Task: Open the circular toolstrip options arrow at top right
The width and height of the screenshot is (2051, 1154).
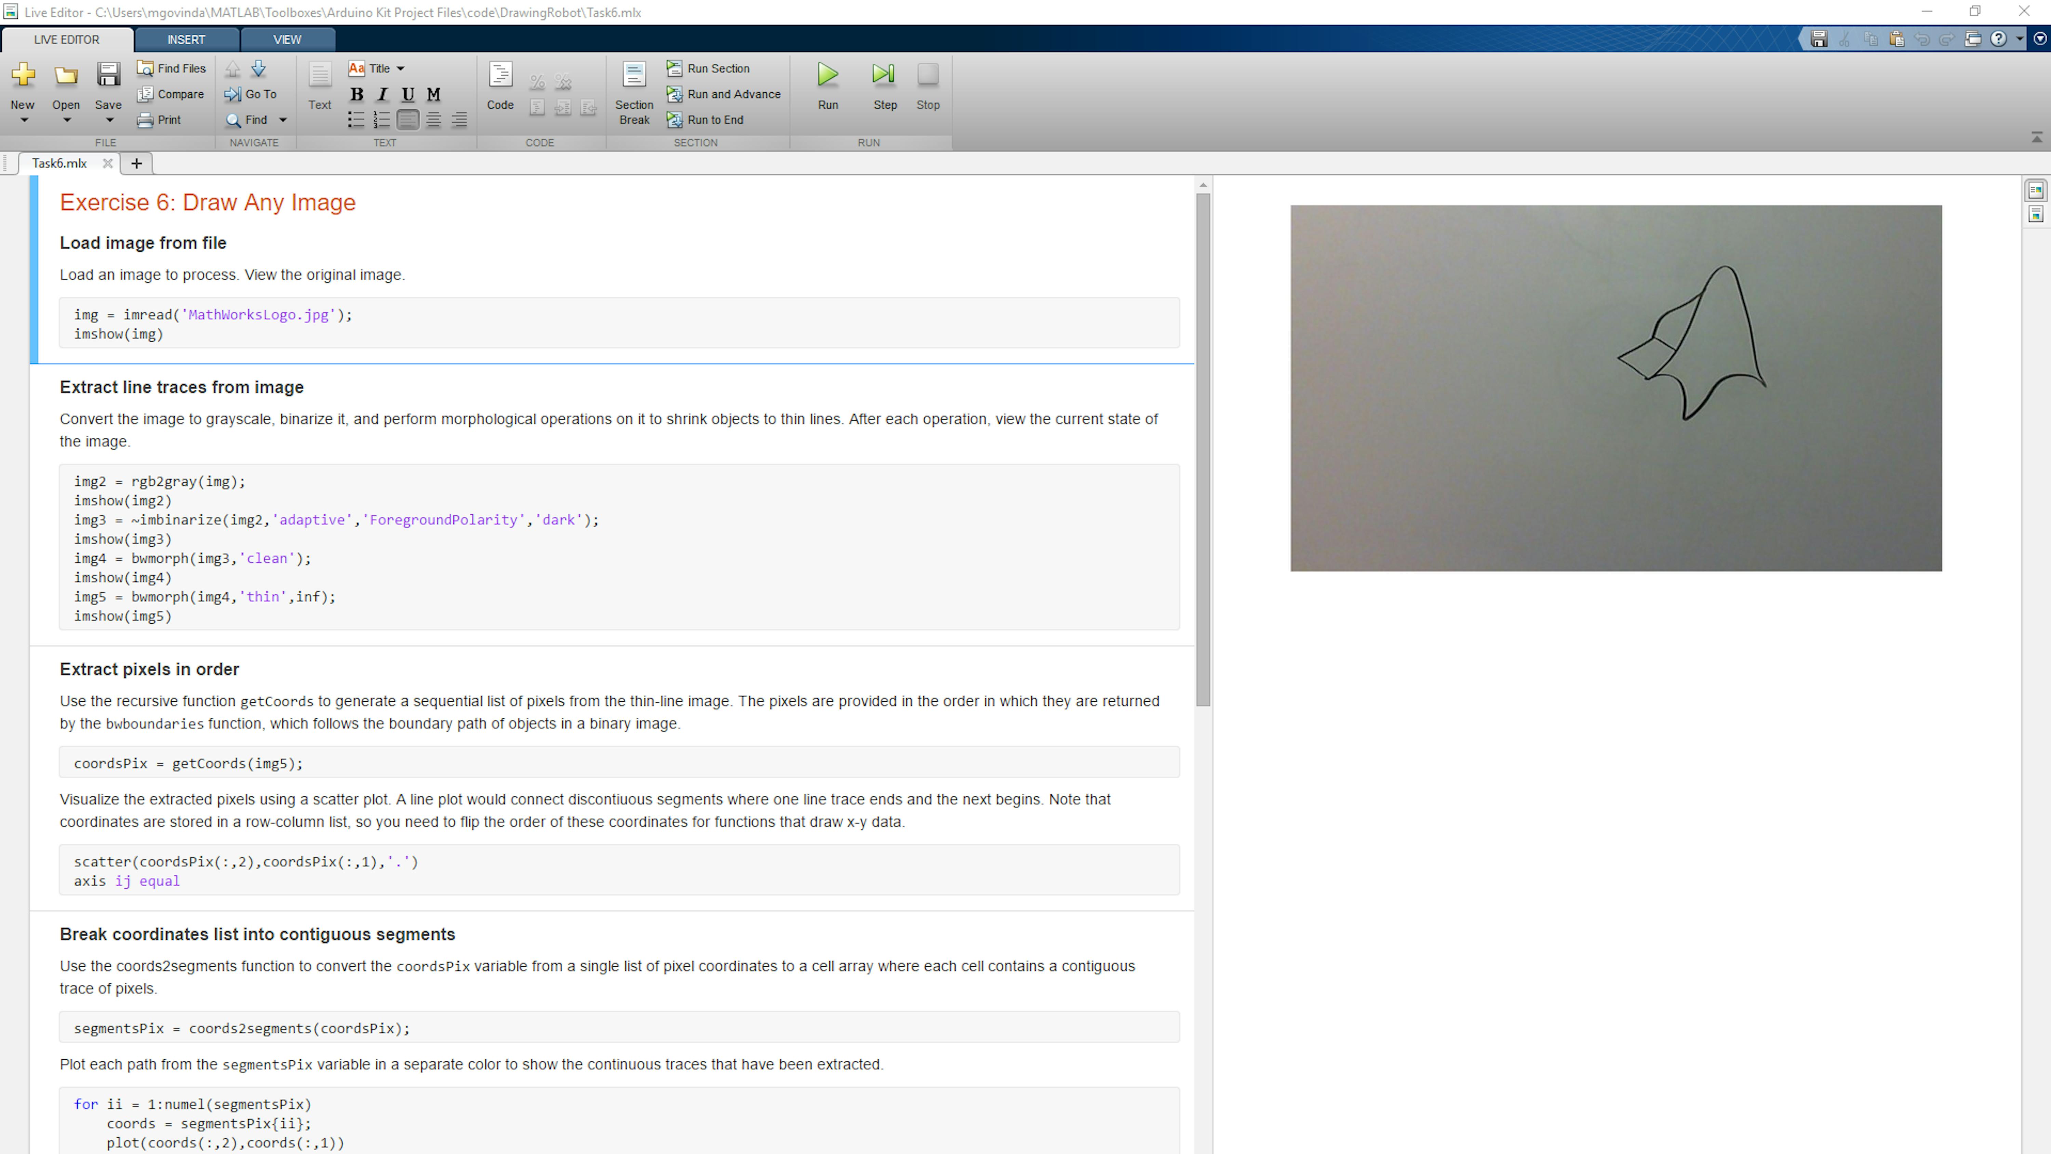Action: [2040, 38]
